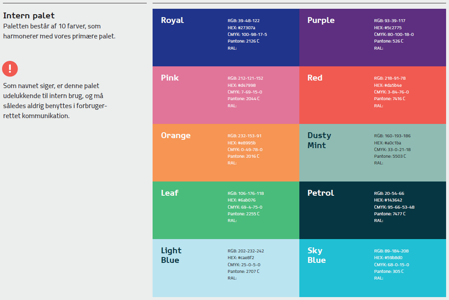Click the red exclamation warning icon
The height and width of the screenshot is (300, 449).
[10, 69]
